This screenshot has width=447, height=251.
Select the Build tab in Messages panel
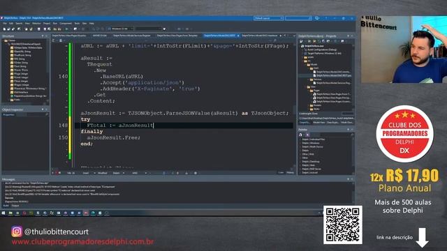6,206
